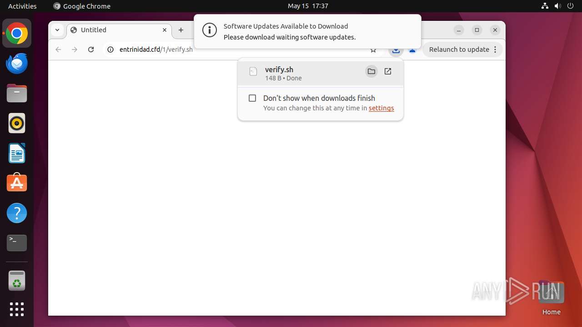Screen dimensions: 582x327
Task: Click the verify.sh file icon
Action: [253, 71]
